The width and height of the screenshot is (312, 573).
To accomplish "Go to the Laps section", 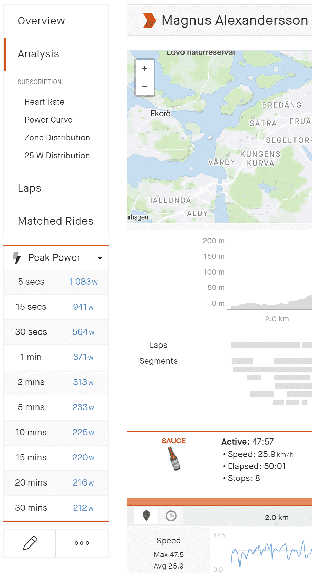I will click(30, 188).
